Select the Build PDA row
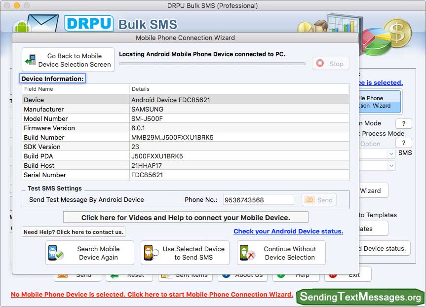 click(186, 156)
